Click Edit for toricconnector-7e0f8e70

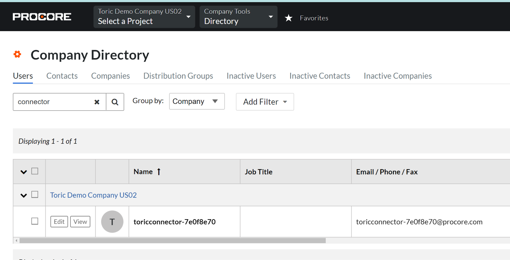59,222
